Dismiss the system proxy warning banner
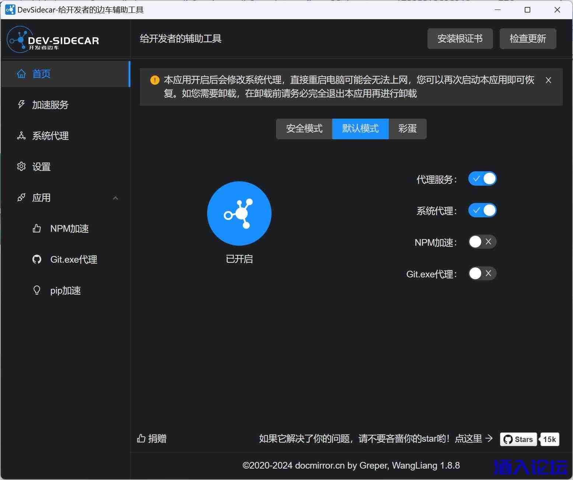This screenshot has width=573, height=480. (x=549, y=80)
